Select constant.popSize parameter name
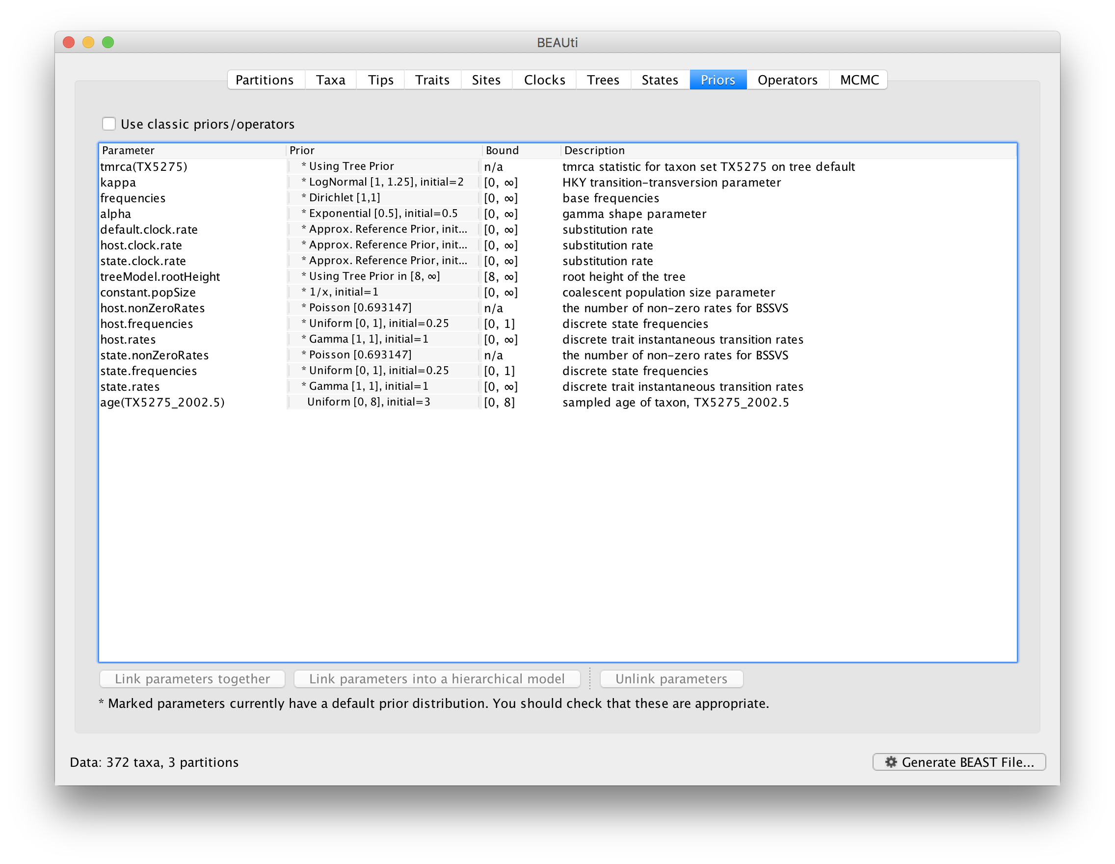The width and height of the screenshot is (1115, 864). (x=148, y=293)
